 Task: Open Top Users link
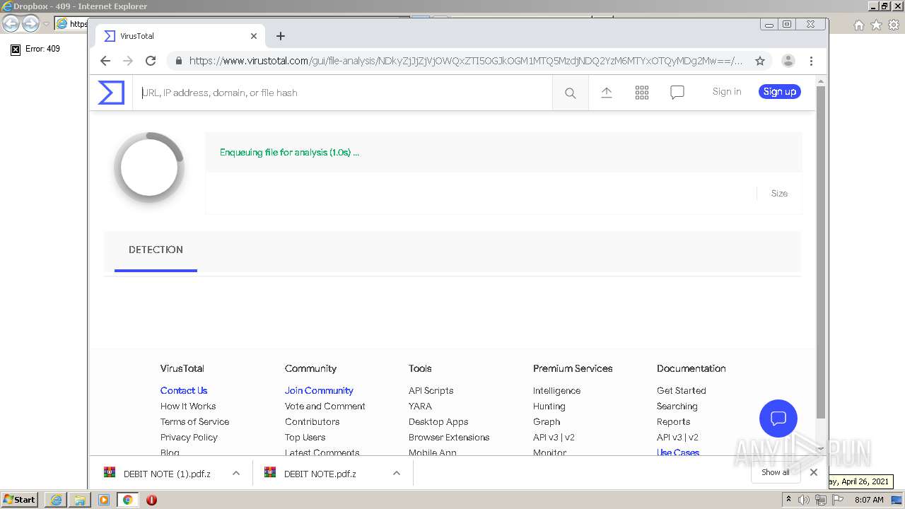[305, 438]
